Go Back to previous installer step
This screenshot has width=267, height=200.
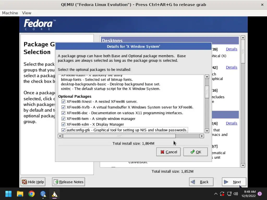201,182
